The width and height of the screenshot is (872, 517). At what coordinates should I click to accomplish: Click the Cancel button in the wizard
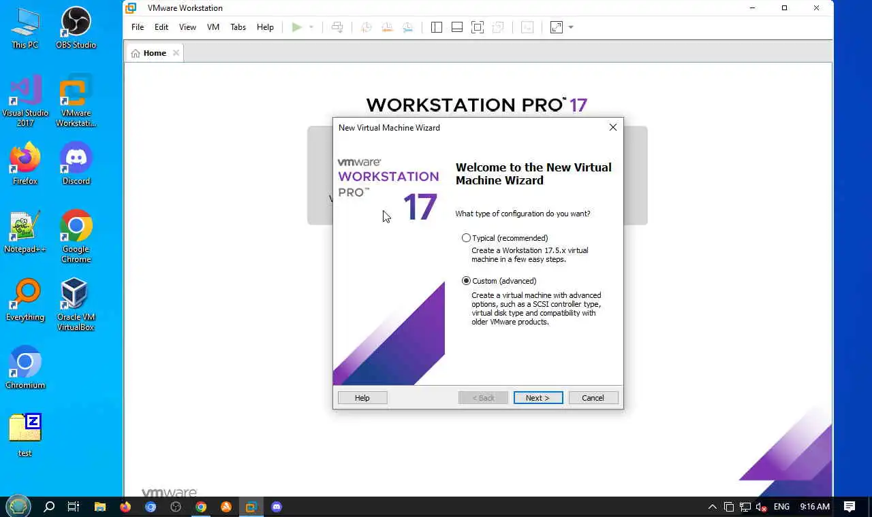point(593,398)
